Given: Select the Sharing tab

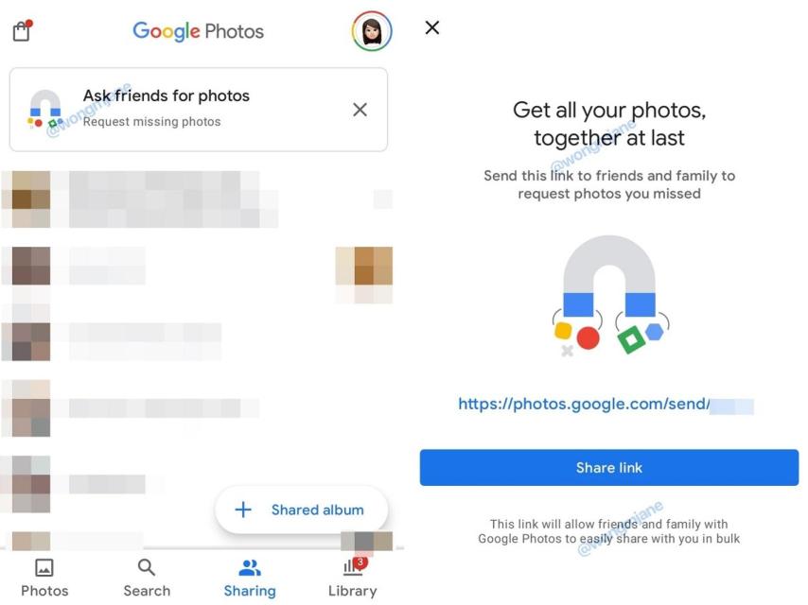Looking at the screenshot, I should (x=250, y=578).
